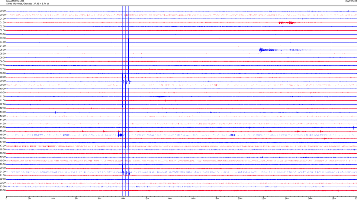Select the 07:00 trace time label
The height and width of the screenshot is (200, 357).
3,65
